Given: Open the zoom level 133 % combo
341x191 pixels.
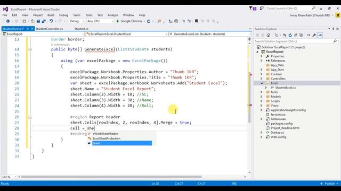Looking at the screenshot, I should click(9, 177).
